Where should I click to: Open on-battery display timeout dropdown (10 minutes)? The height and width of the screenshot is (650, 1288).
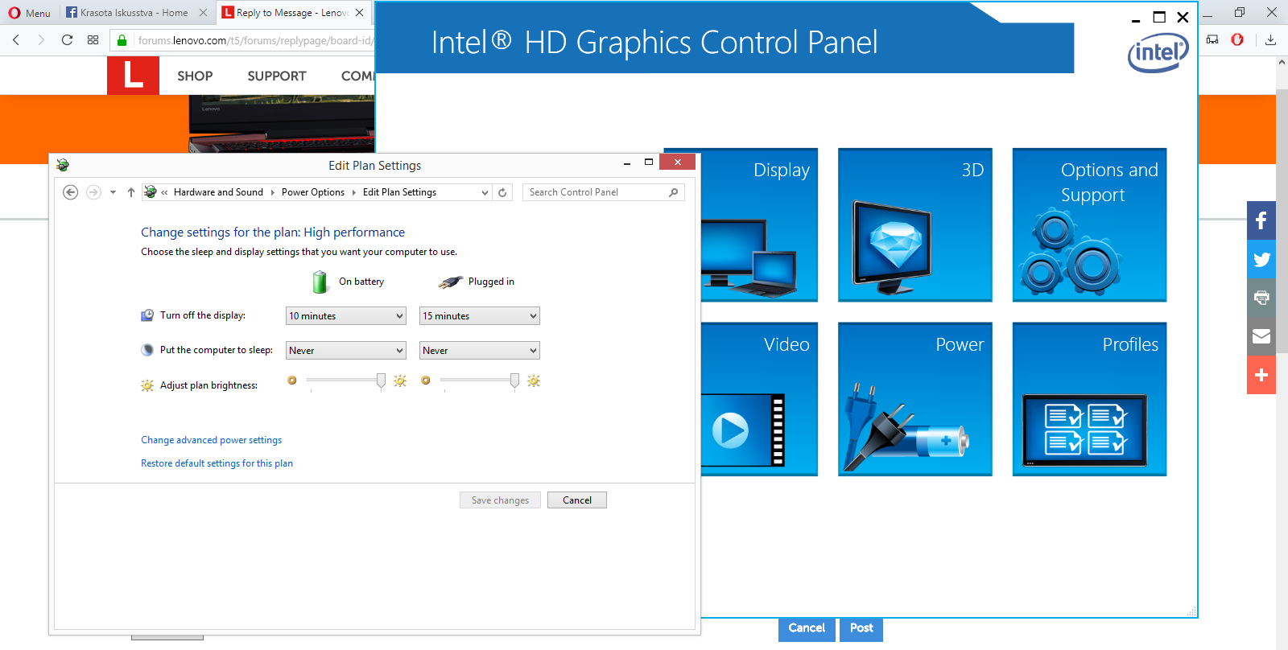[346, 316]
